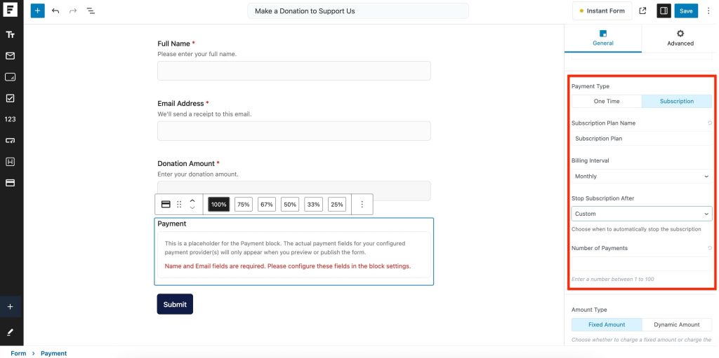Select One Time payment type
Screen dimensions: 719x358
[x=607, y=101]
